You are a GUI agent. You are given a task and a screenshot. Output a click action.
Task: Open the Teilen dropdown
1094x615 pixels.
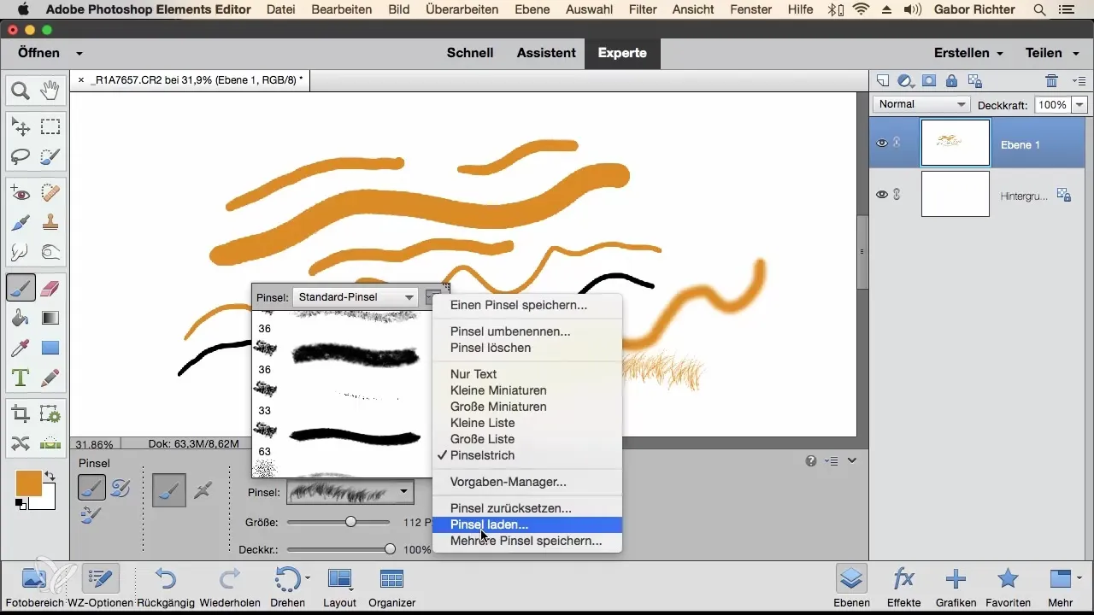tap(1050, 53)
